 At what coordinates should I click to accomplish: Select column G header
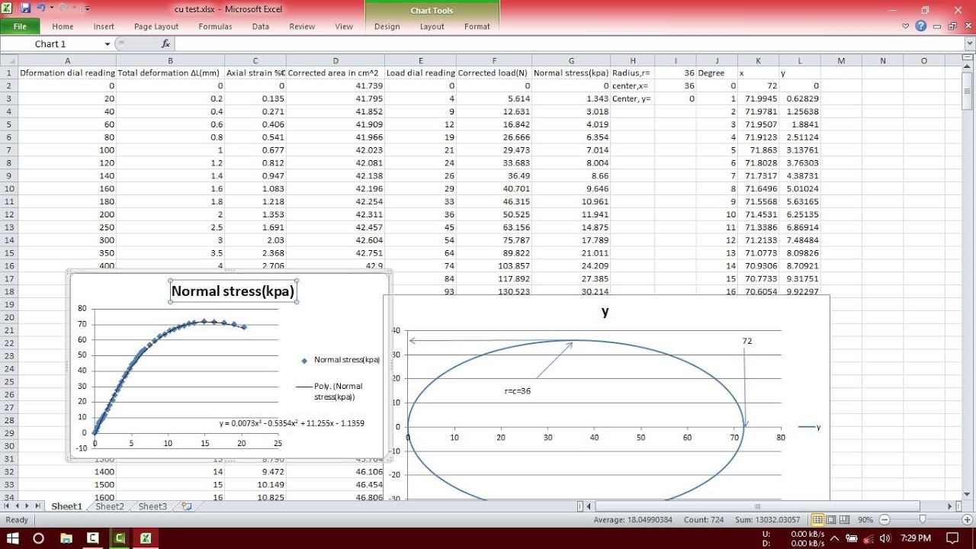[x=571, y=61]
